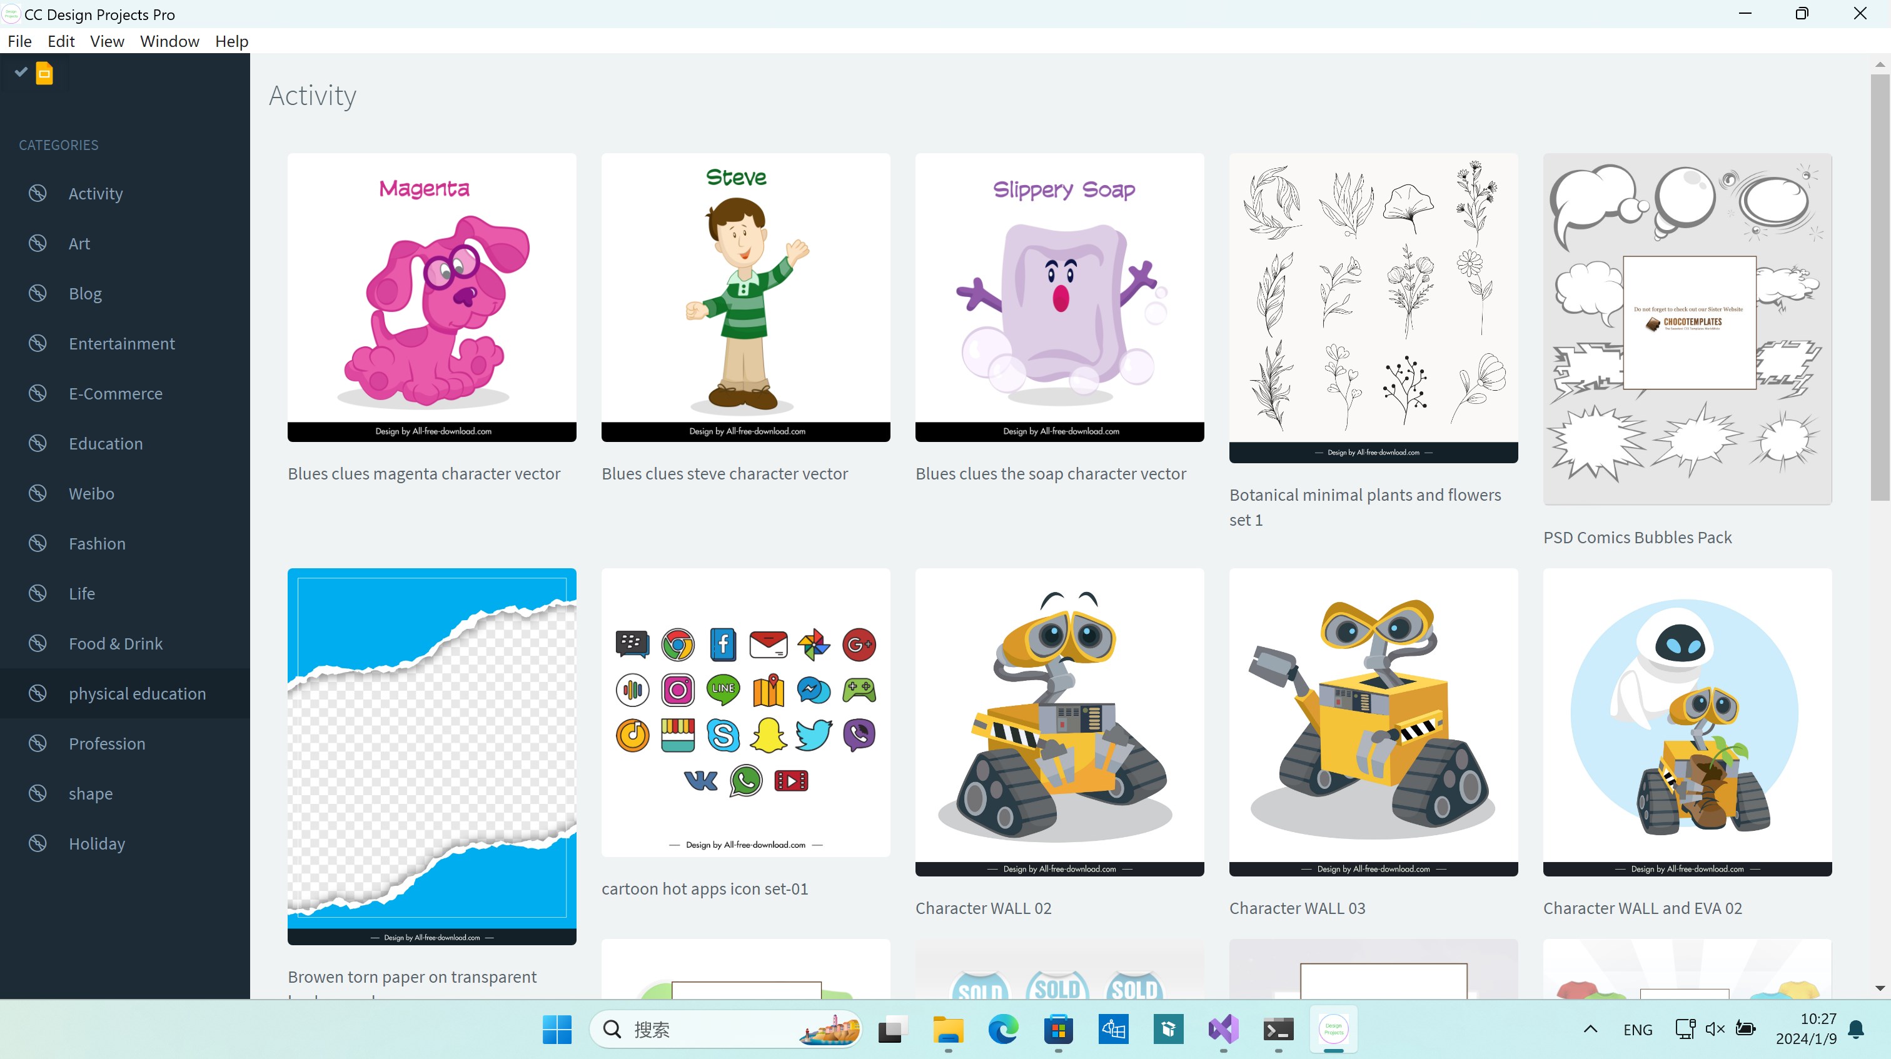Expand the system tray hidden icons chevron
1891x1059 pixels.
click(x=1590, y=1029)
